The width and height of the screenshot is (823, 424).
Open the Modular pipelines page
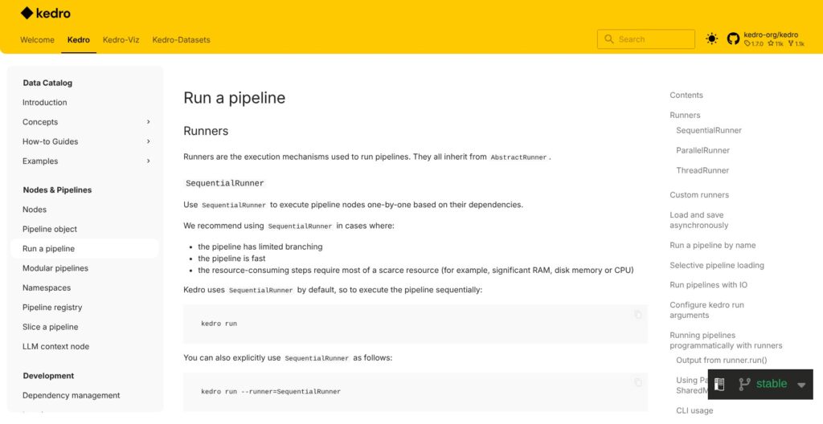click(x=55, y=268)
